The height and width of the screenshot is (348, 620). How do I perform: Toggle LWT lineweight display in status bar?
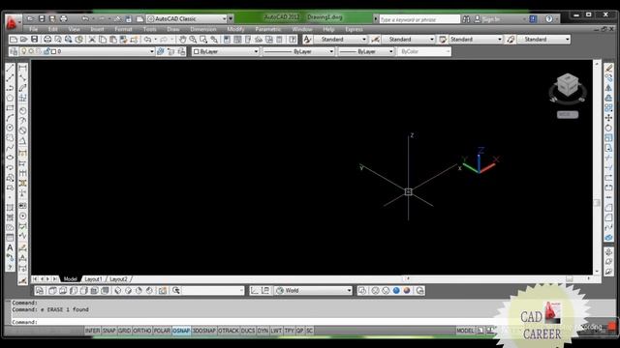276,331
